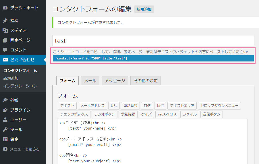
Task: Open the メッセージ tab
Action: [115, 81]
